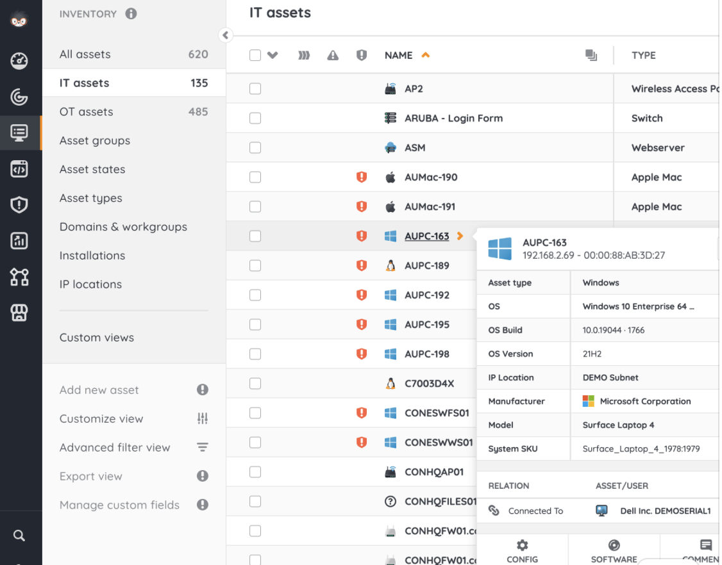Click the inventory info icon
The width and height of the screenshot is (722, 565).
click(131, 13)
